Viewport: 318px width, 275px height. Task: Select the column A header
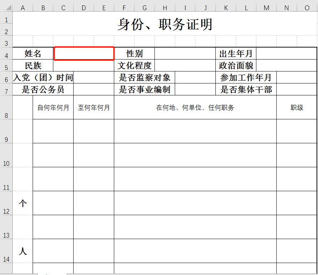23,7
